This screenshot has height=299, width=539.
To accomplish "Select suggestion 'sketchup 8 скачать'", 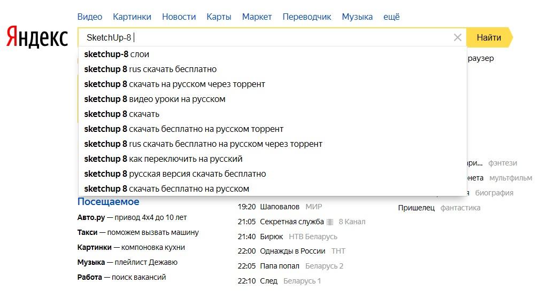I will [273, 114].
